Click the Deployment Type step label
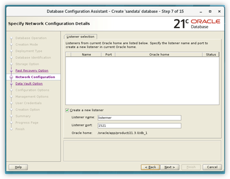The image size is (230, 179). tap(29, 51)
